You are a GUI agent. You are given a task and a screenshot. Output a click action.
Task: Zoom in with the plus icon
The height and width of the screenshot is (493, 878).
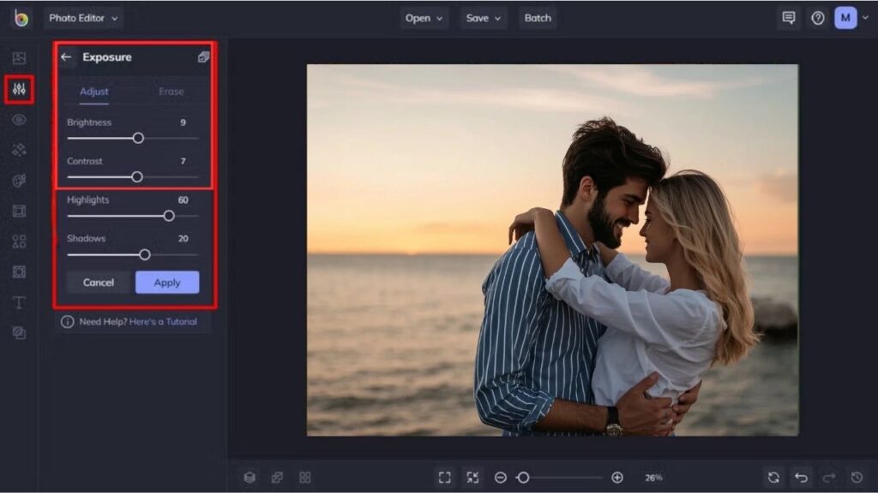coord(617,478)
